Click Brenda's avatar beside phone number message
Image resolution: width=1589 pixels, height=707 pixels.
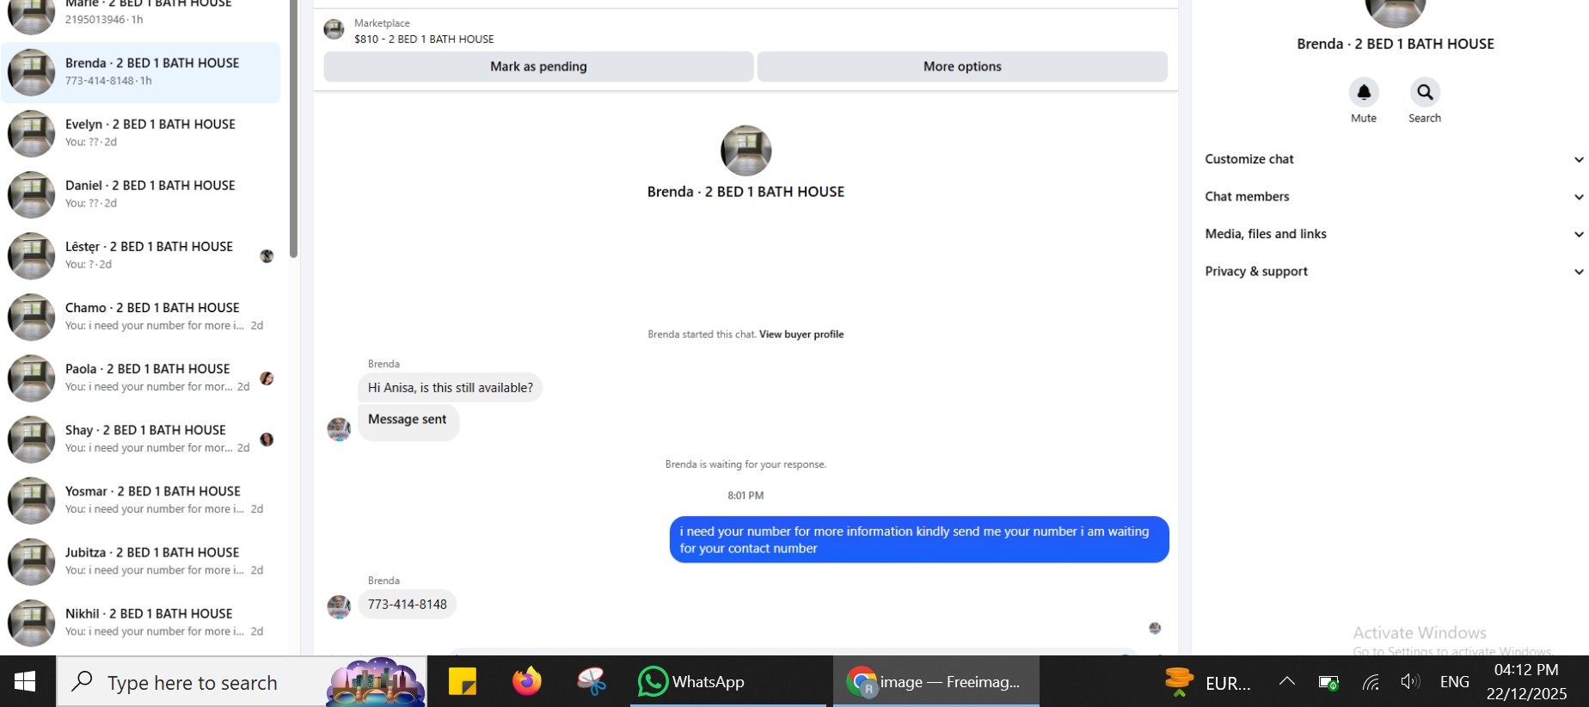pos(339,606)
